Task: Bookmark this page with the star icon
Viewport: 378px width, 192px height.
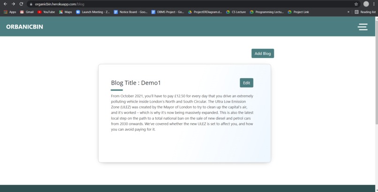Action: (356, 4)
